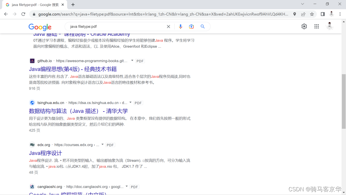The image size is (346, 195).
Task: Click the canglaoshi.org site favicon
Action: pyautogui.click(x=32, y=187)
